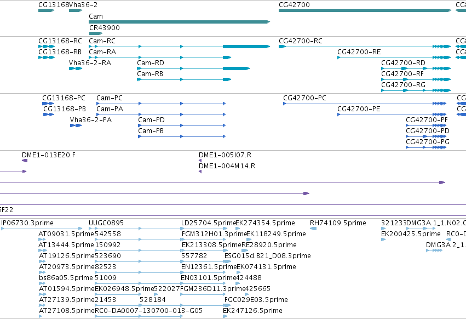The image size is (466, 319).
Task: Select the 424488 EST label
Action: 249,278
